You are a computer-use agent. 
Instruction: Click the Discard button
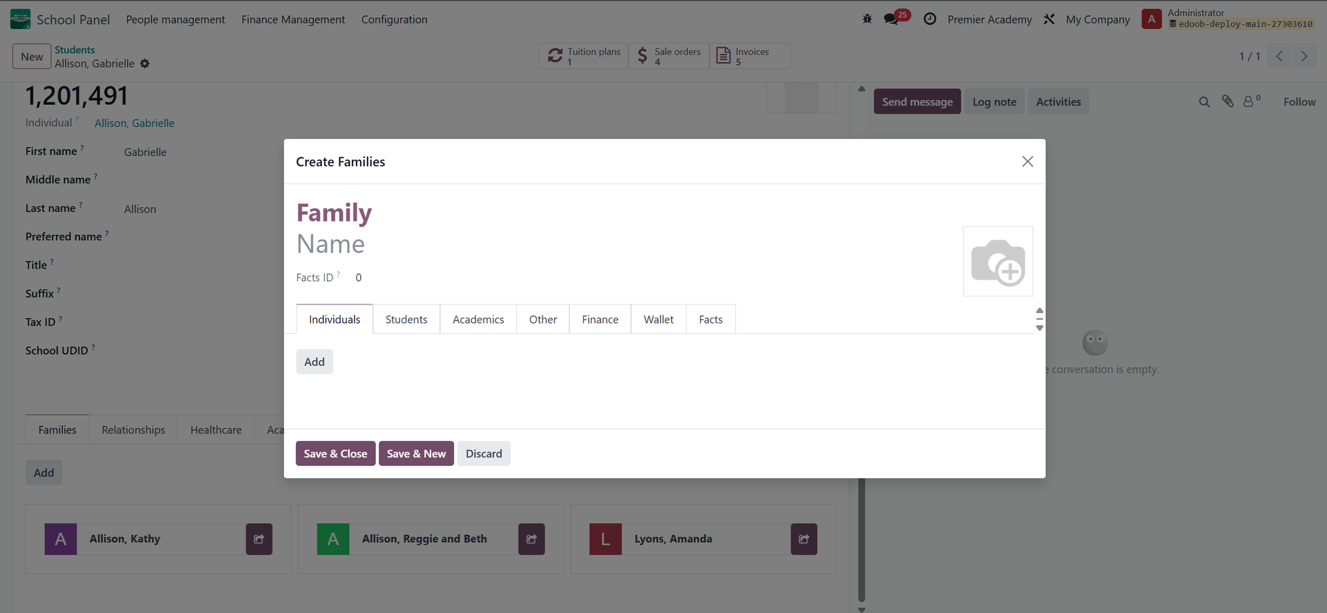(x=484, y=454)
